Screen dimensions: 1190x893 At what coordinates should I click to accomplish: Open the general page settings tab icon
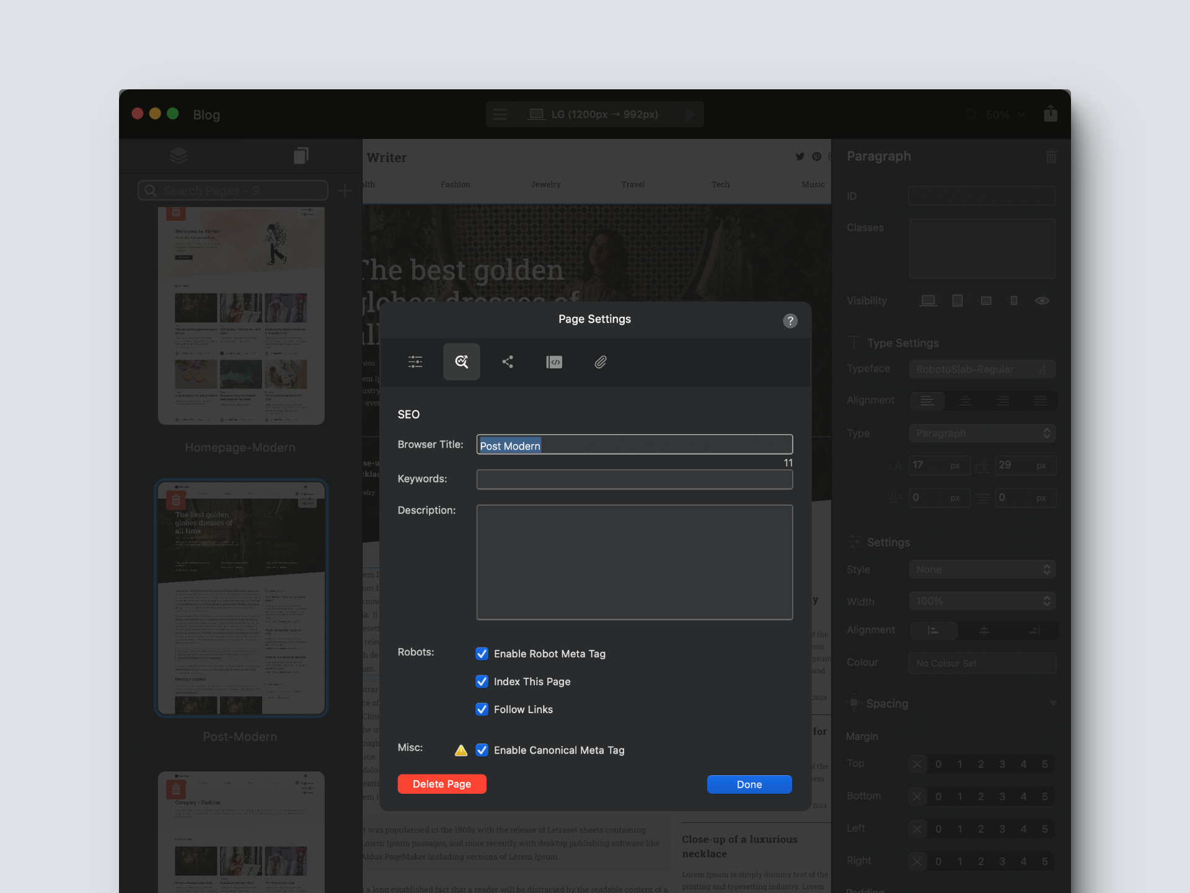click(x=415, y=362)
